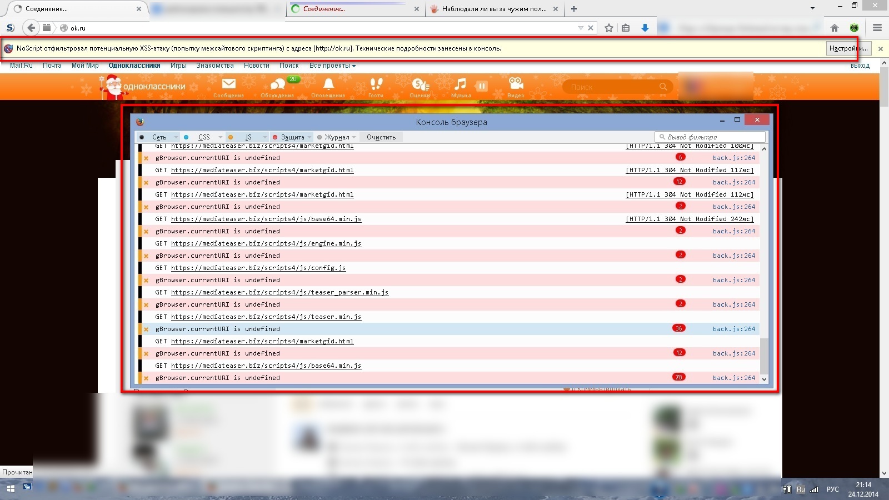Toggle the JS filter in the console
This screenshot has height=500, width=889.
tap(244, 137)
